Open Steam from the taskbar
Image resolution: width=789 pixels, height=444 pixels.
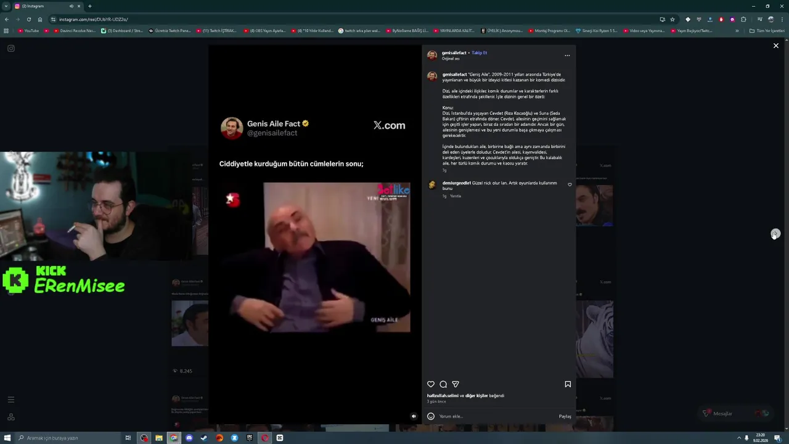[204, 438]
